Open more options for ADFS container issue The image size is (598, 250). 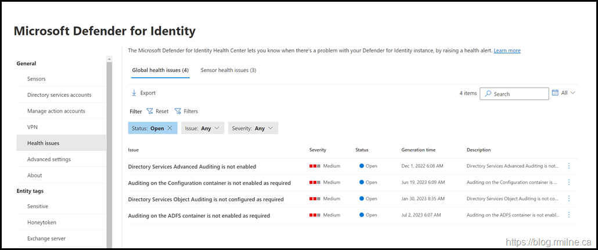click(x=568, y=215)
